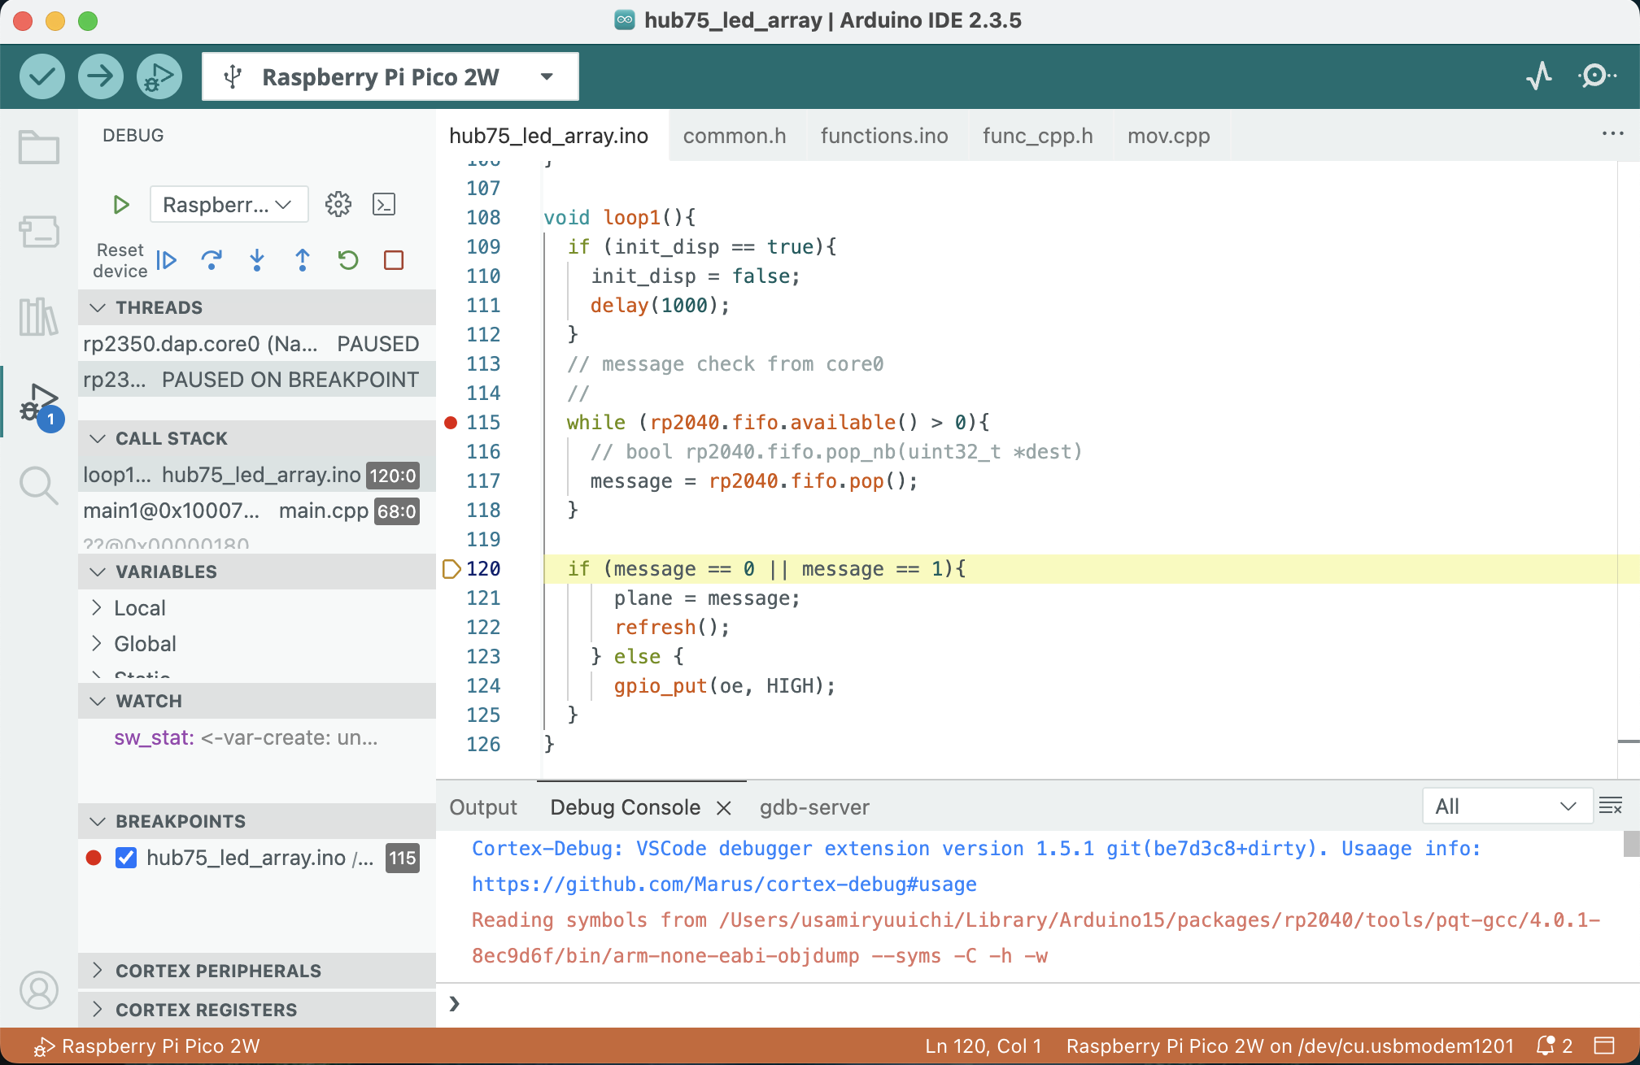The width and height of the screenshot is (1640, 1065).
Task: Collapse the WATCH section
Action: [x=256, y=701]
